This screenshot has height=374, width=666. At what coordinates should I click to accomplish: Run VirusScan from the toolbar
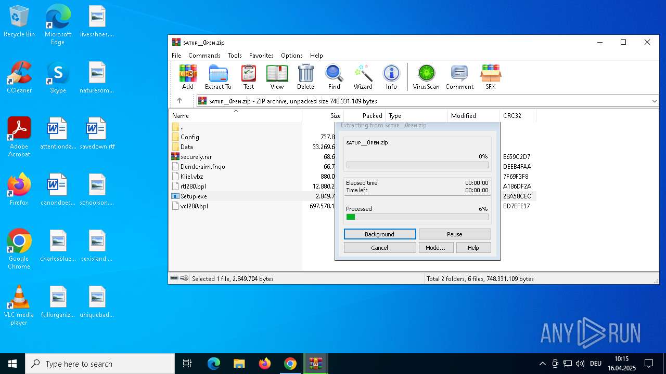pos(426,77)
